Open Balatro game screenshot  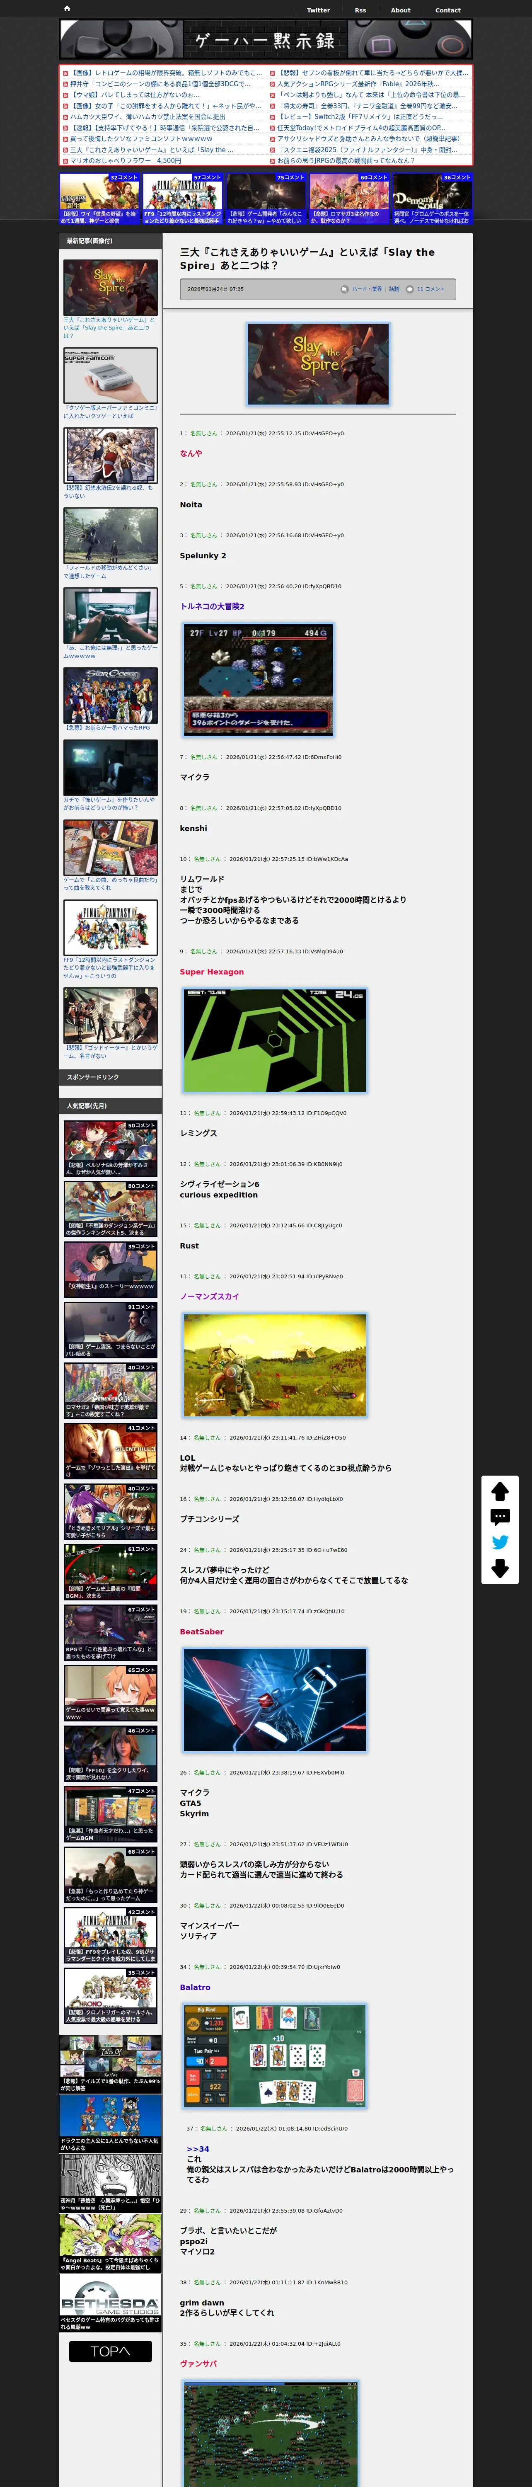[275, 2056]
